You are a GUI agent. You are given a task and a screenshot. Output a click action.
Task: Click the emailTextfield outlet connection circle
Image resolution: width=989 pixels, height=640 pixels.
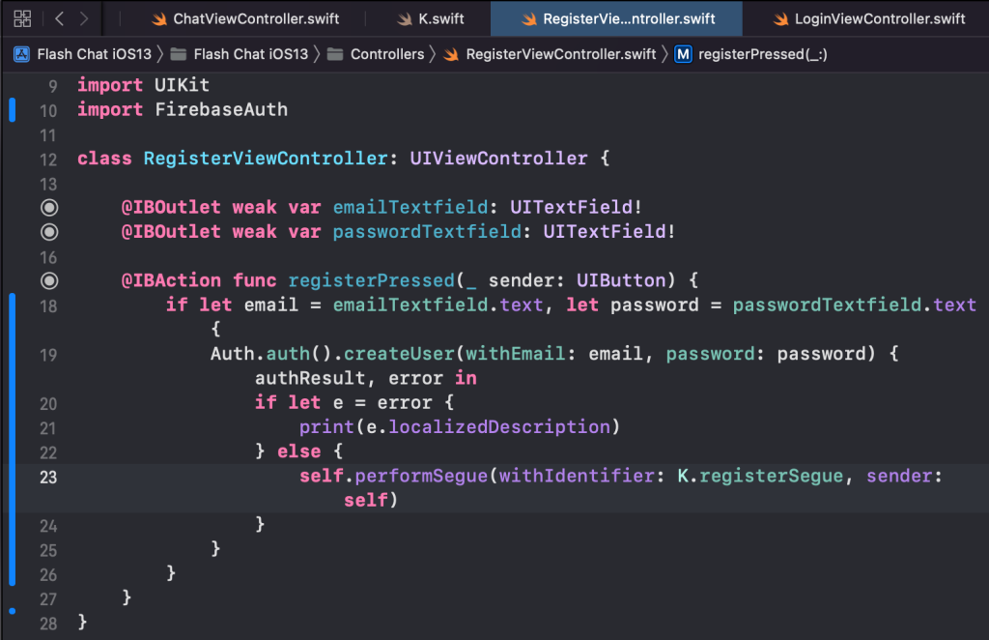(49, 208)
